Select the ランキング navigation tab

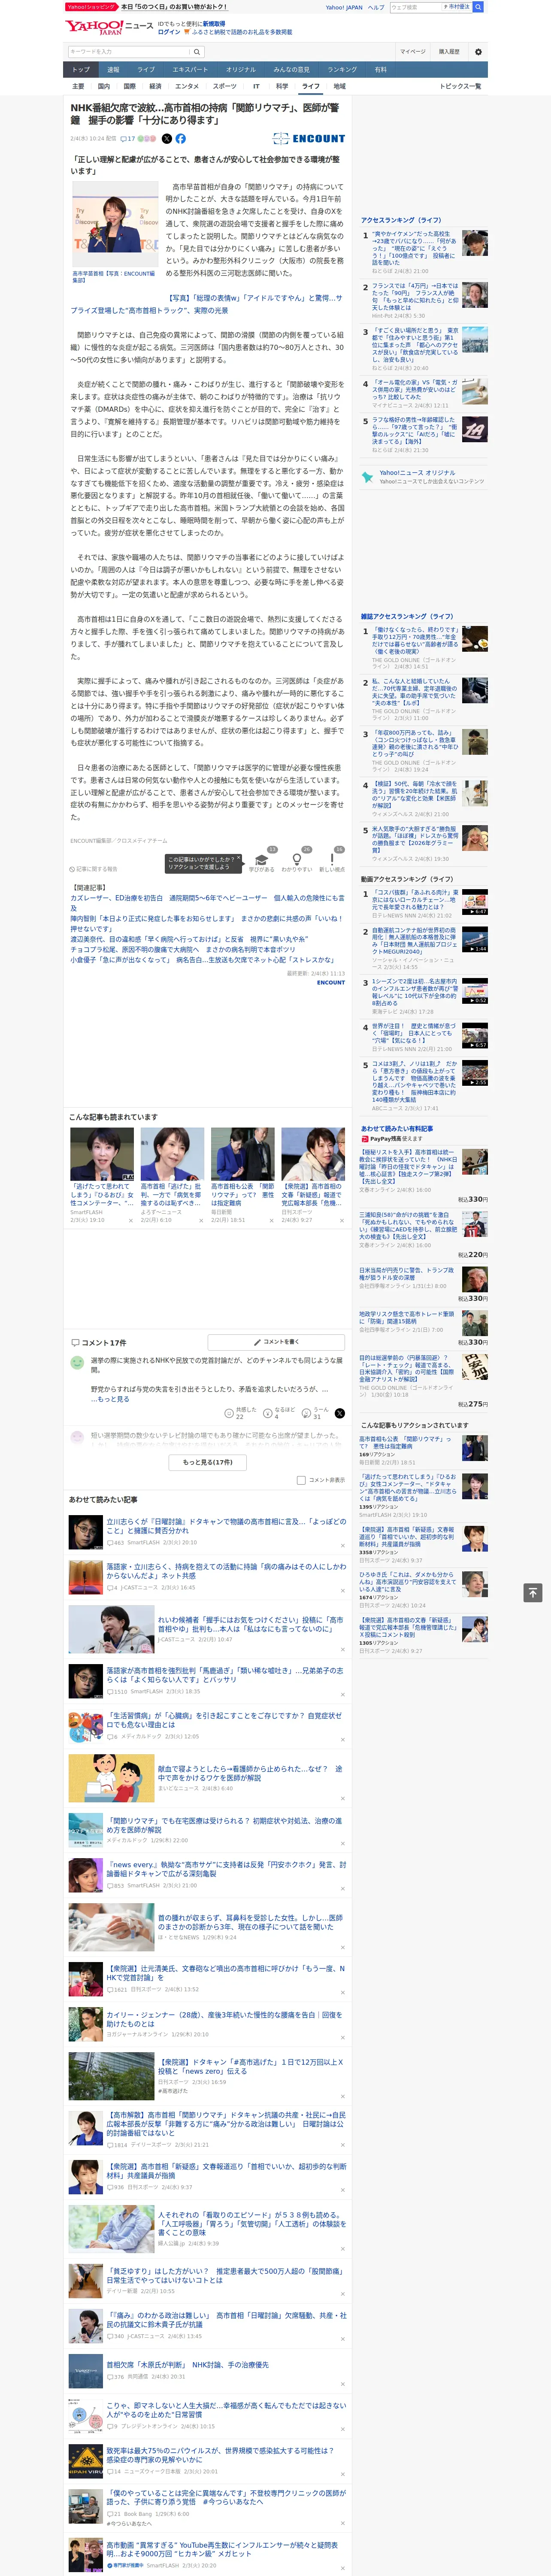click(x=342, y=70)
